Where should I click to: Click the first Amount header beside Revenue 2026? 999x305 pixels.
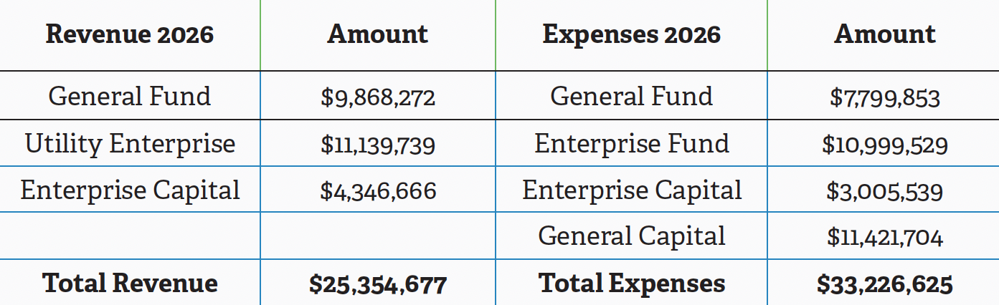pos(377,34)
